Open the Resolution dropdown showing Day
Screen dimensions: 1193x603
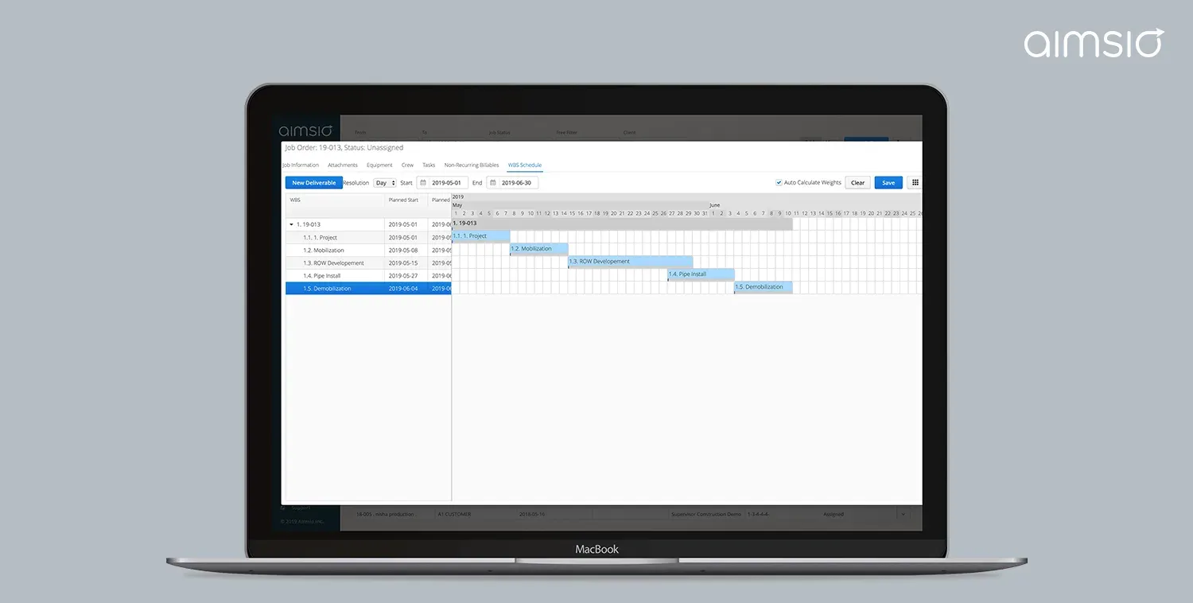pyautogui.click(x=384, y=182)
